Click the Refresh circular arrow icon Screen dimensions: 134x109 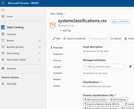pos(111,39)
